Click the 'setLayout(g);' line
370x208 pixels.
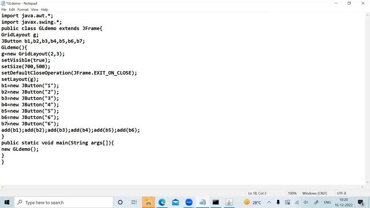click(20, 79)
